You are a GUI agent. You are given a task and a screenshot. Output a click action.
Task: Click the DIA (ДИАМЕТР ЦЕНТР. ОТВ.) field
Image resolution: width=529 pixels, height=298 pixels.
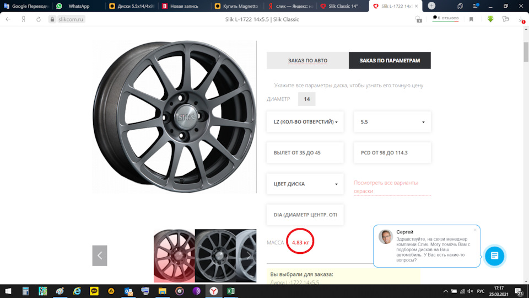click(305, 215)
